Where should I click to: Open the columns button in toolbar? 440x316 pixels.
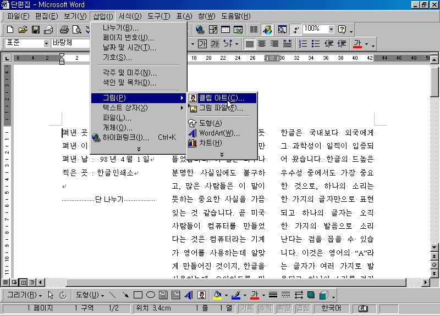[254, 30]
